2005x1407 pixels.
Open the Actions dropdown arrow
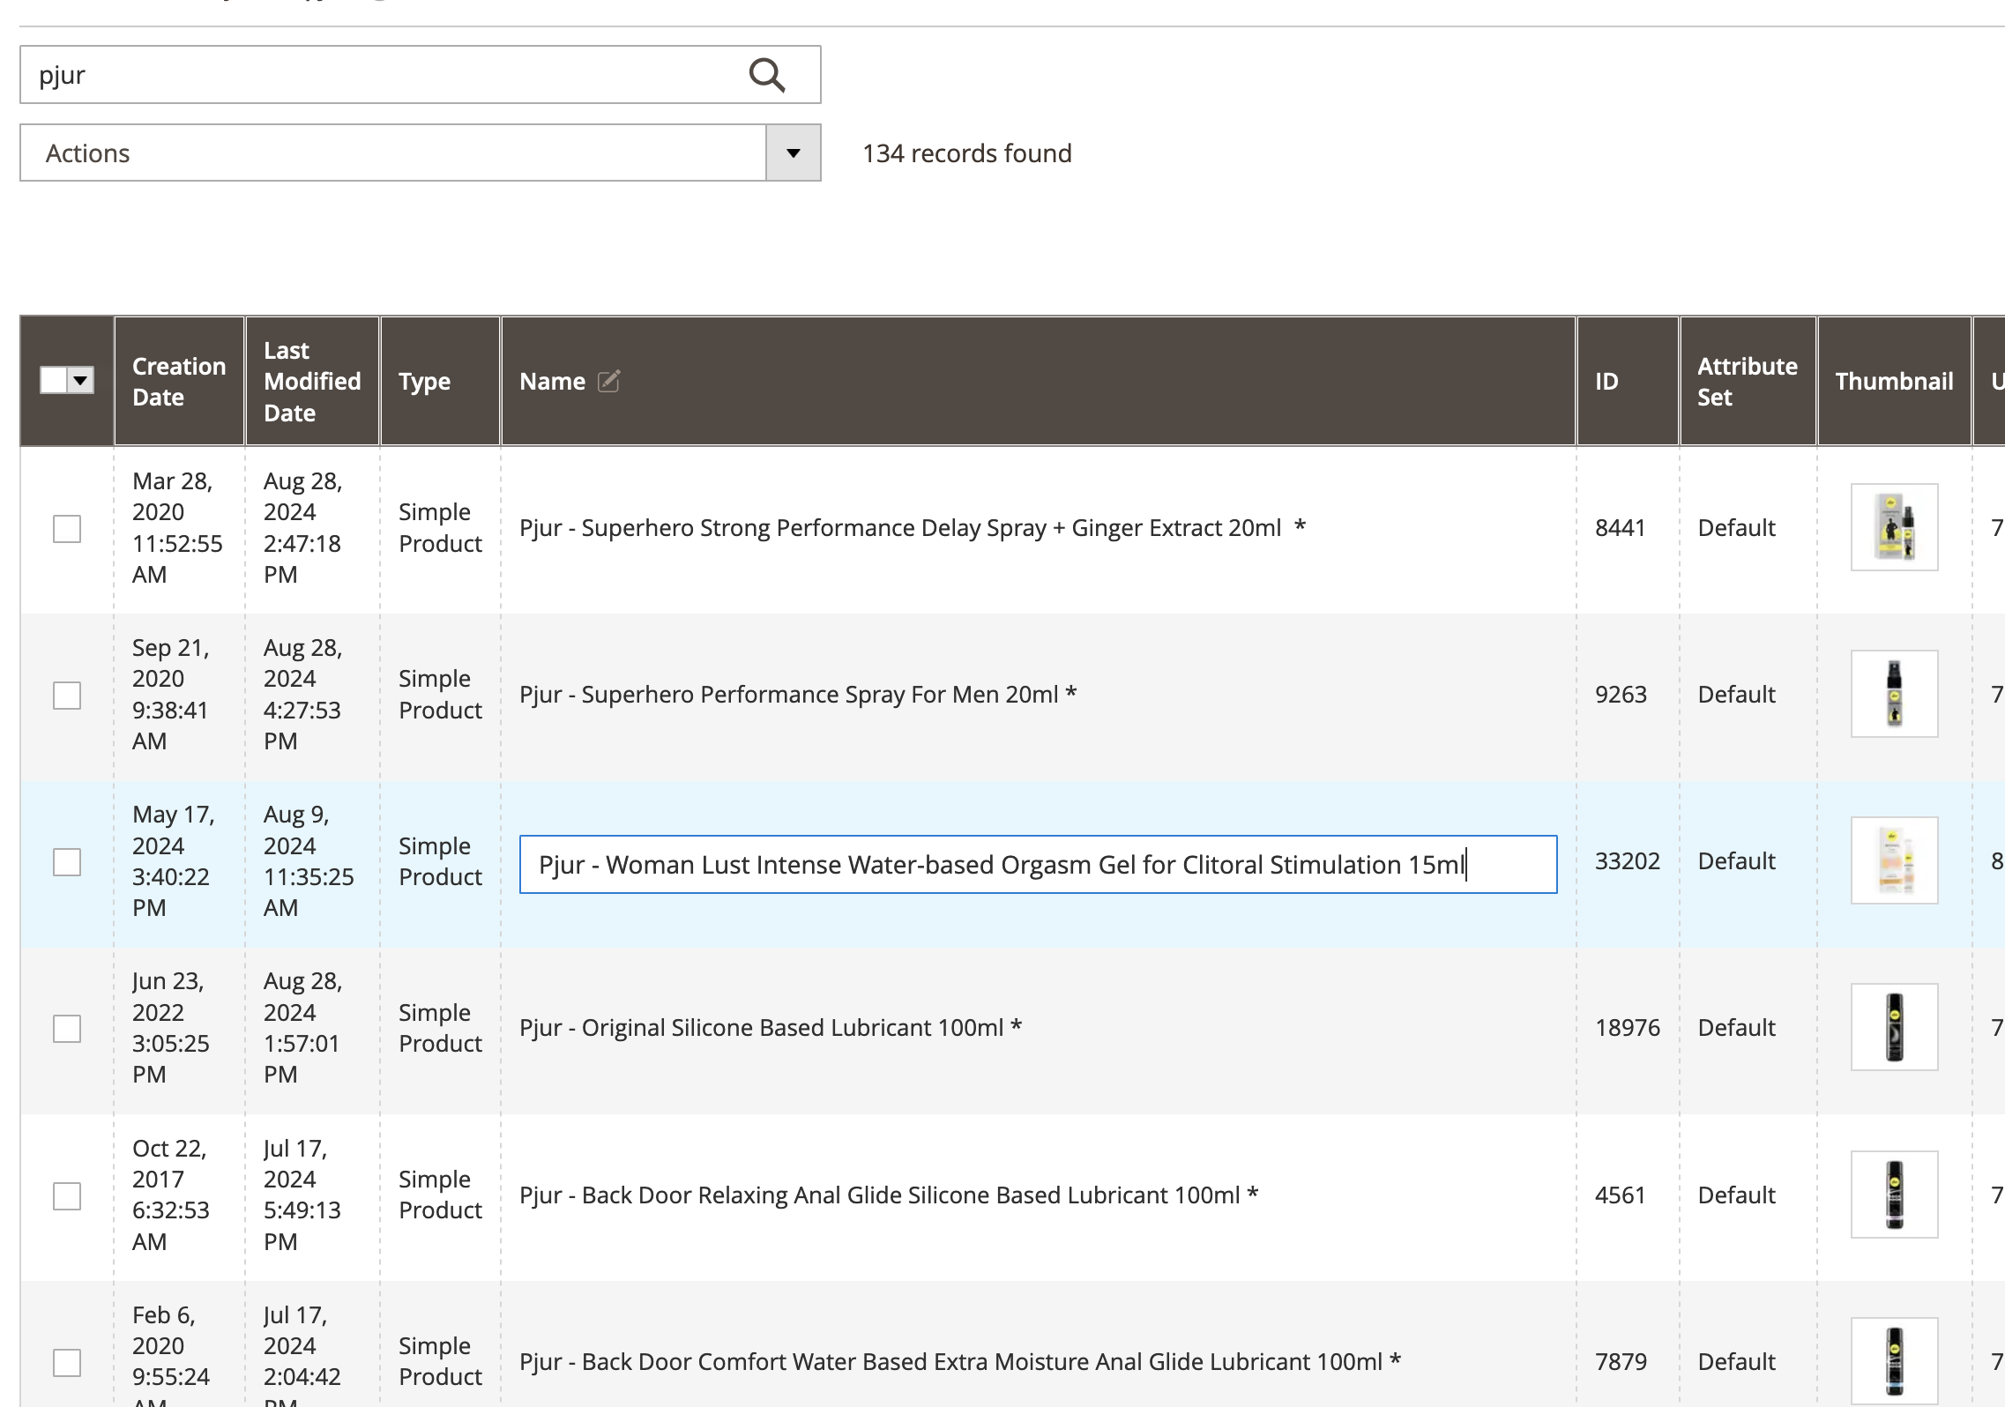click(793, 153)
